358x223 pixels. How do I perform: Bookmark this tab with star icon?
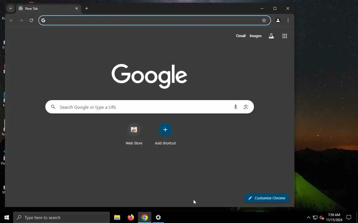click(x=264, y=20)
